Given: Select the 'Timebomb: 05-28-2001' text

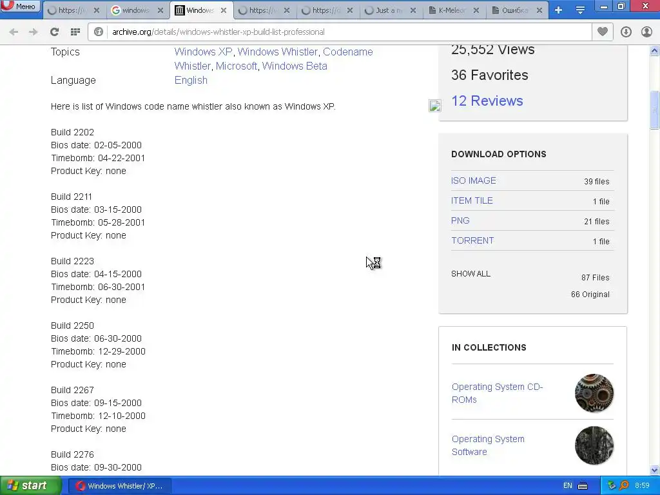Looking at the screenshot, I should click(98, 222).
